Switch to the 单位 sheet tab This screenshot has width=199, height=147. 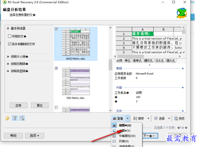click(x=128, y=61)
